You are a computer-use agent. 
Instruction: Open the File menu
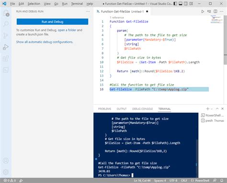click(x=12, y=4)
